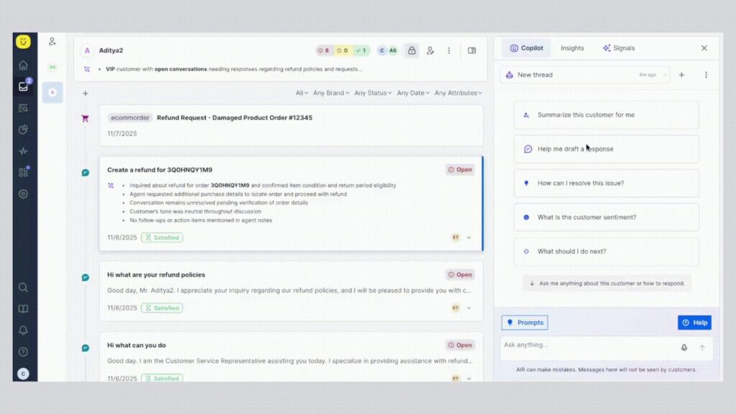Open the Any Status filter dropdown
This screenshot has width=736, height=414.
tap(370, 93)
